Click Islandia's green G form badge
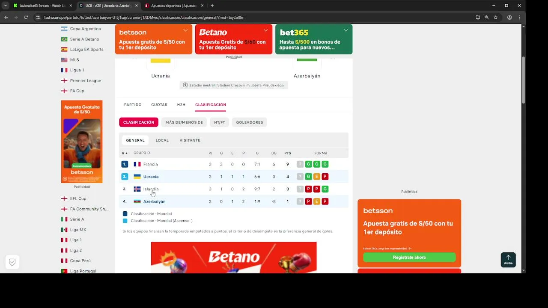The width and height of the screenshot is (548, 308). [325, 189]
